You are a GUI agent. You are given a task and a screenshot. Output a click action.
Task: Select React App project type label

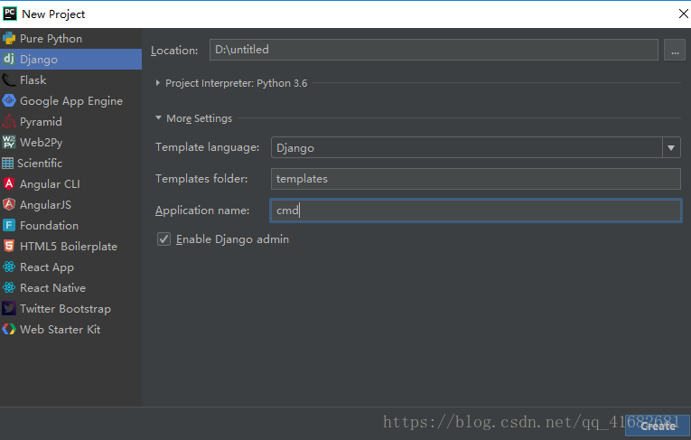pyautogui.click(x=47, y=267)
